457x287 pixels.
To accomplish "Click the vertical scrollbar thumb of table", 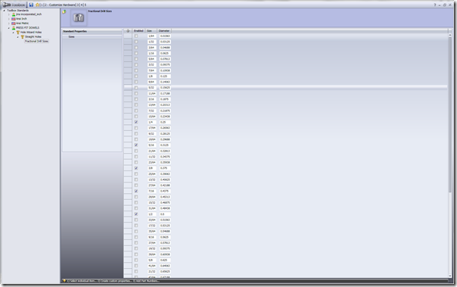I will 450,114.
